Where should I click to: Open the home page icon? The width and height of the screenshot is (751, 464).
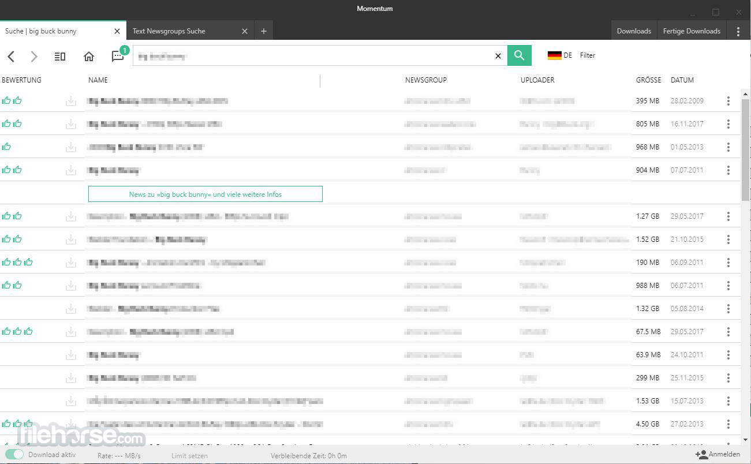tap(89, 56)
